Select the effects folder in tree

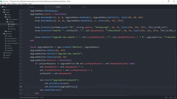click(9, 15)
